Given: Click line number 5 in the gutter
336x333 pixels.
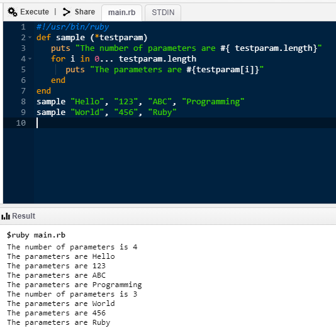Looking at the screenshot, I should click(x=23, y=70).
